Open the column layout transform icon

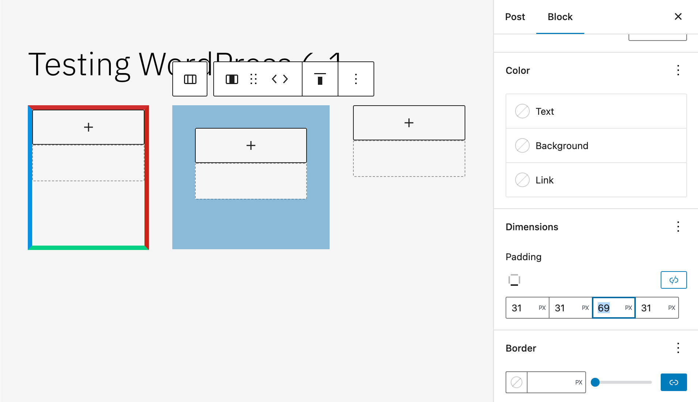[232, 79]
